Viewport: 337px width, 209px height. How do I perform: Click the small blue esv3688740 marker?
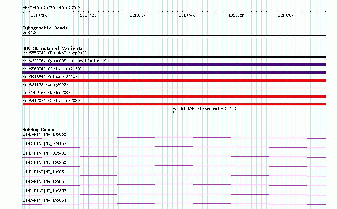pyautogui.click(x=173, y=112)
